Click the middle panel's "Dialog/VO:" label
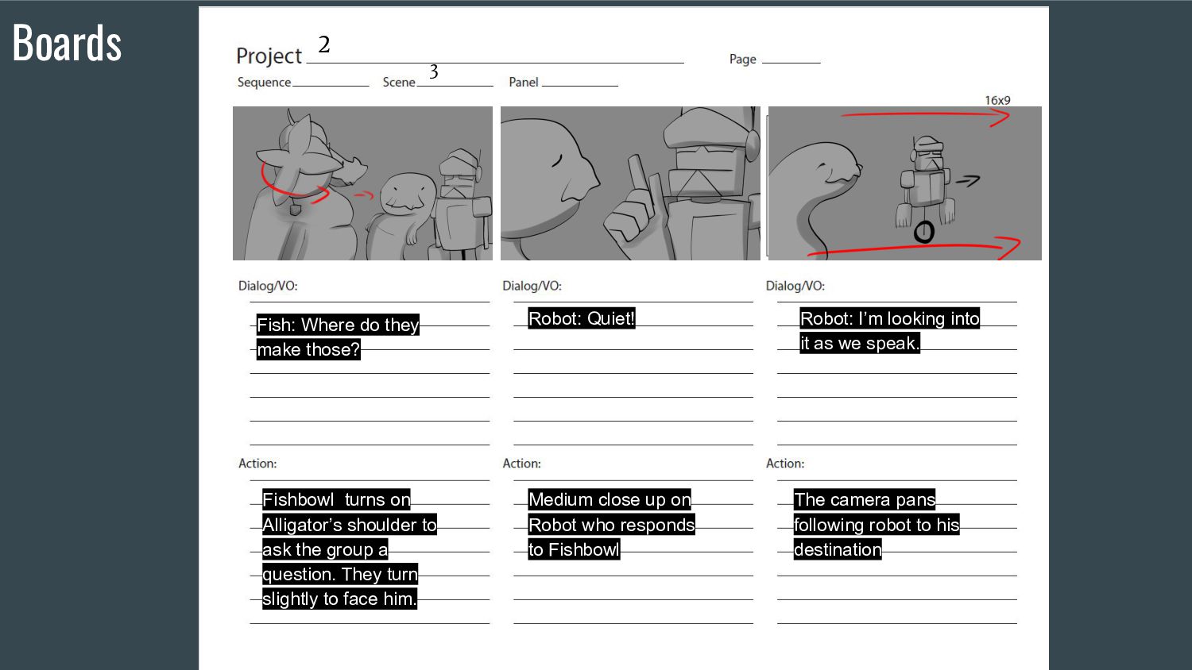 coord(532,286)
